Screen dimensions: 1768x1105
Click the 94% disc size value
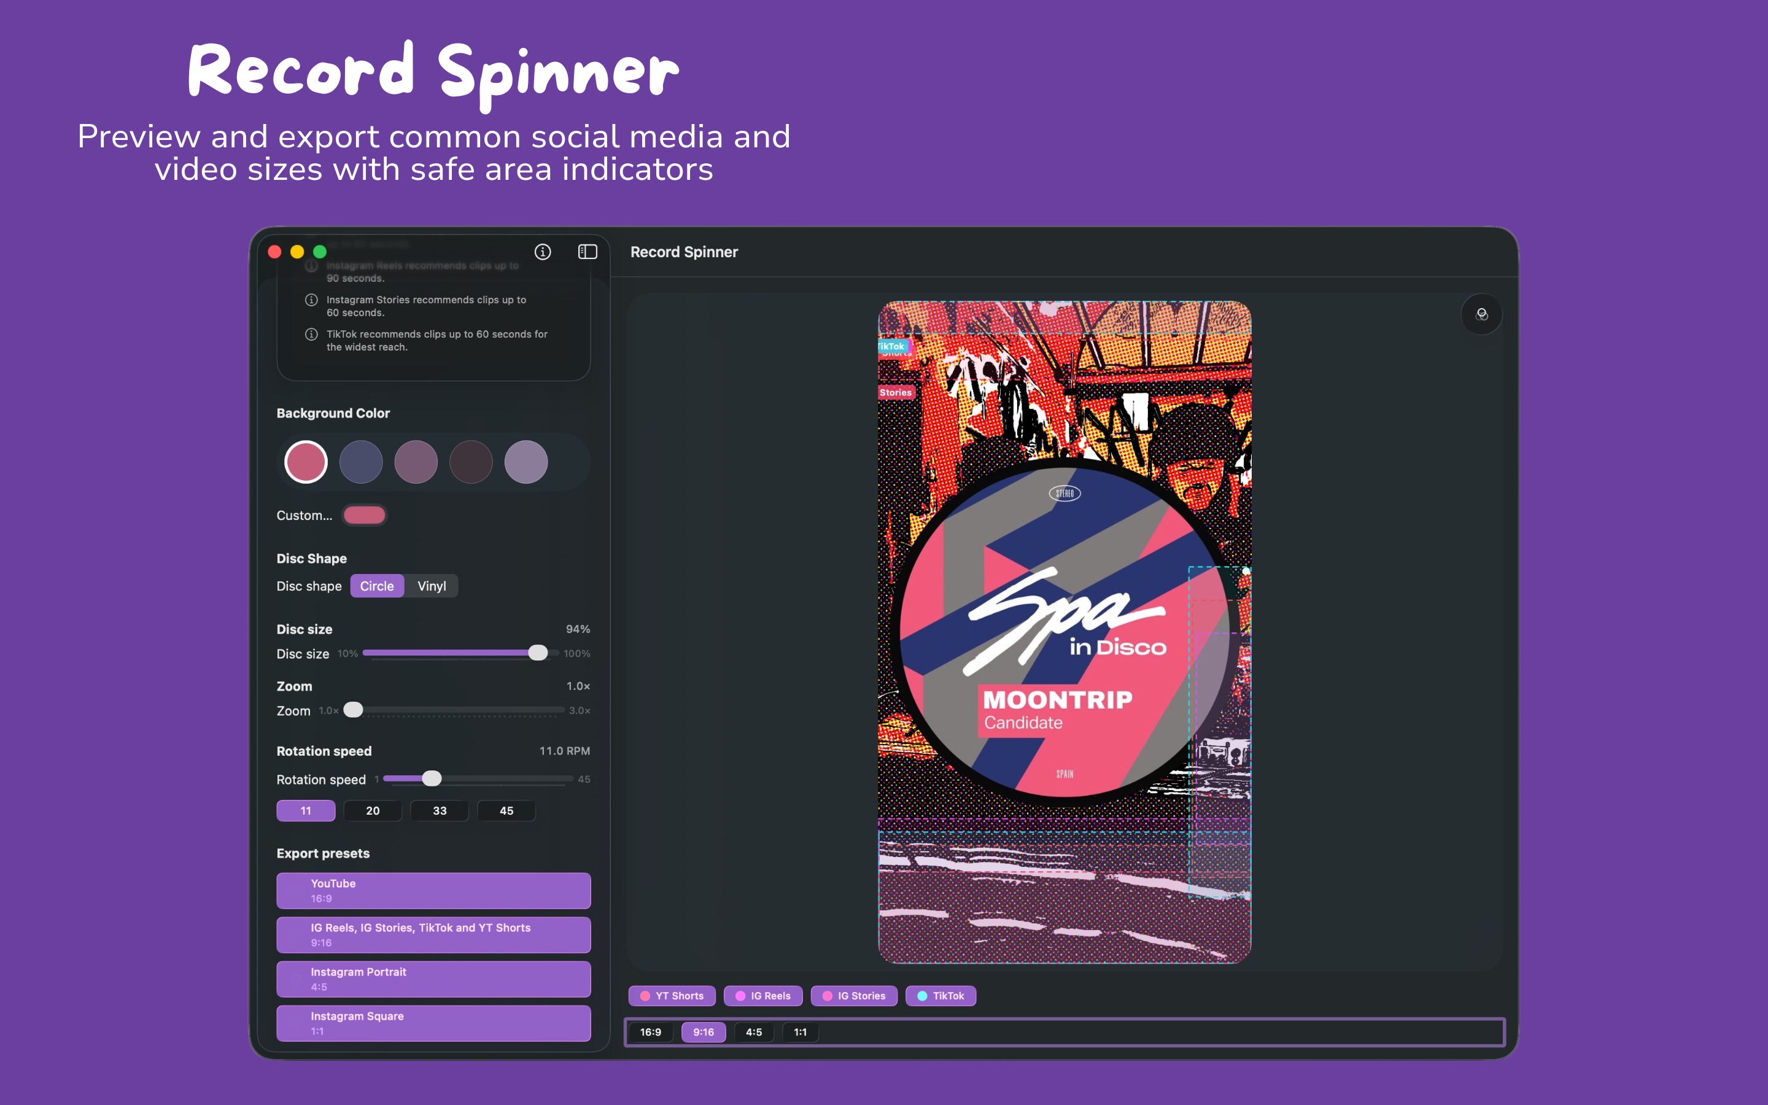[578, 629]
